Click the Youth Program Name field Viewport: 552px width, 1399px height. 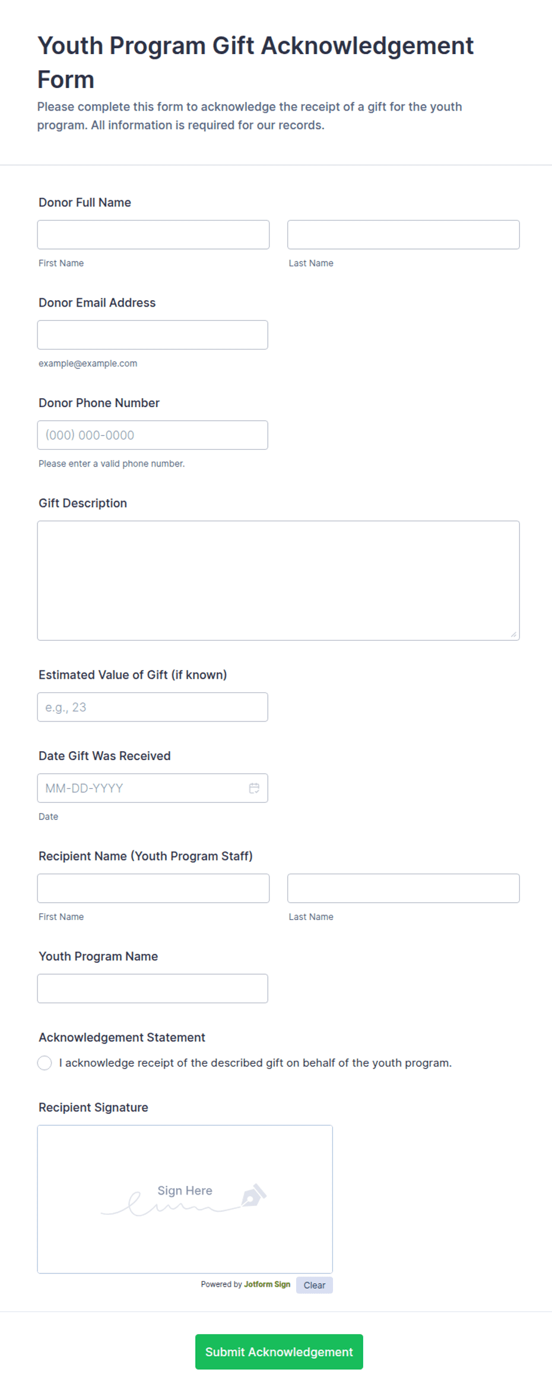tap(153, 988)
